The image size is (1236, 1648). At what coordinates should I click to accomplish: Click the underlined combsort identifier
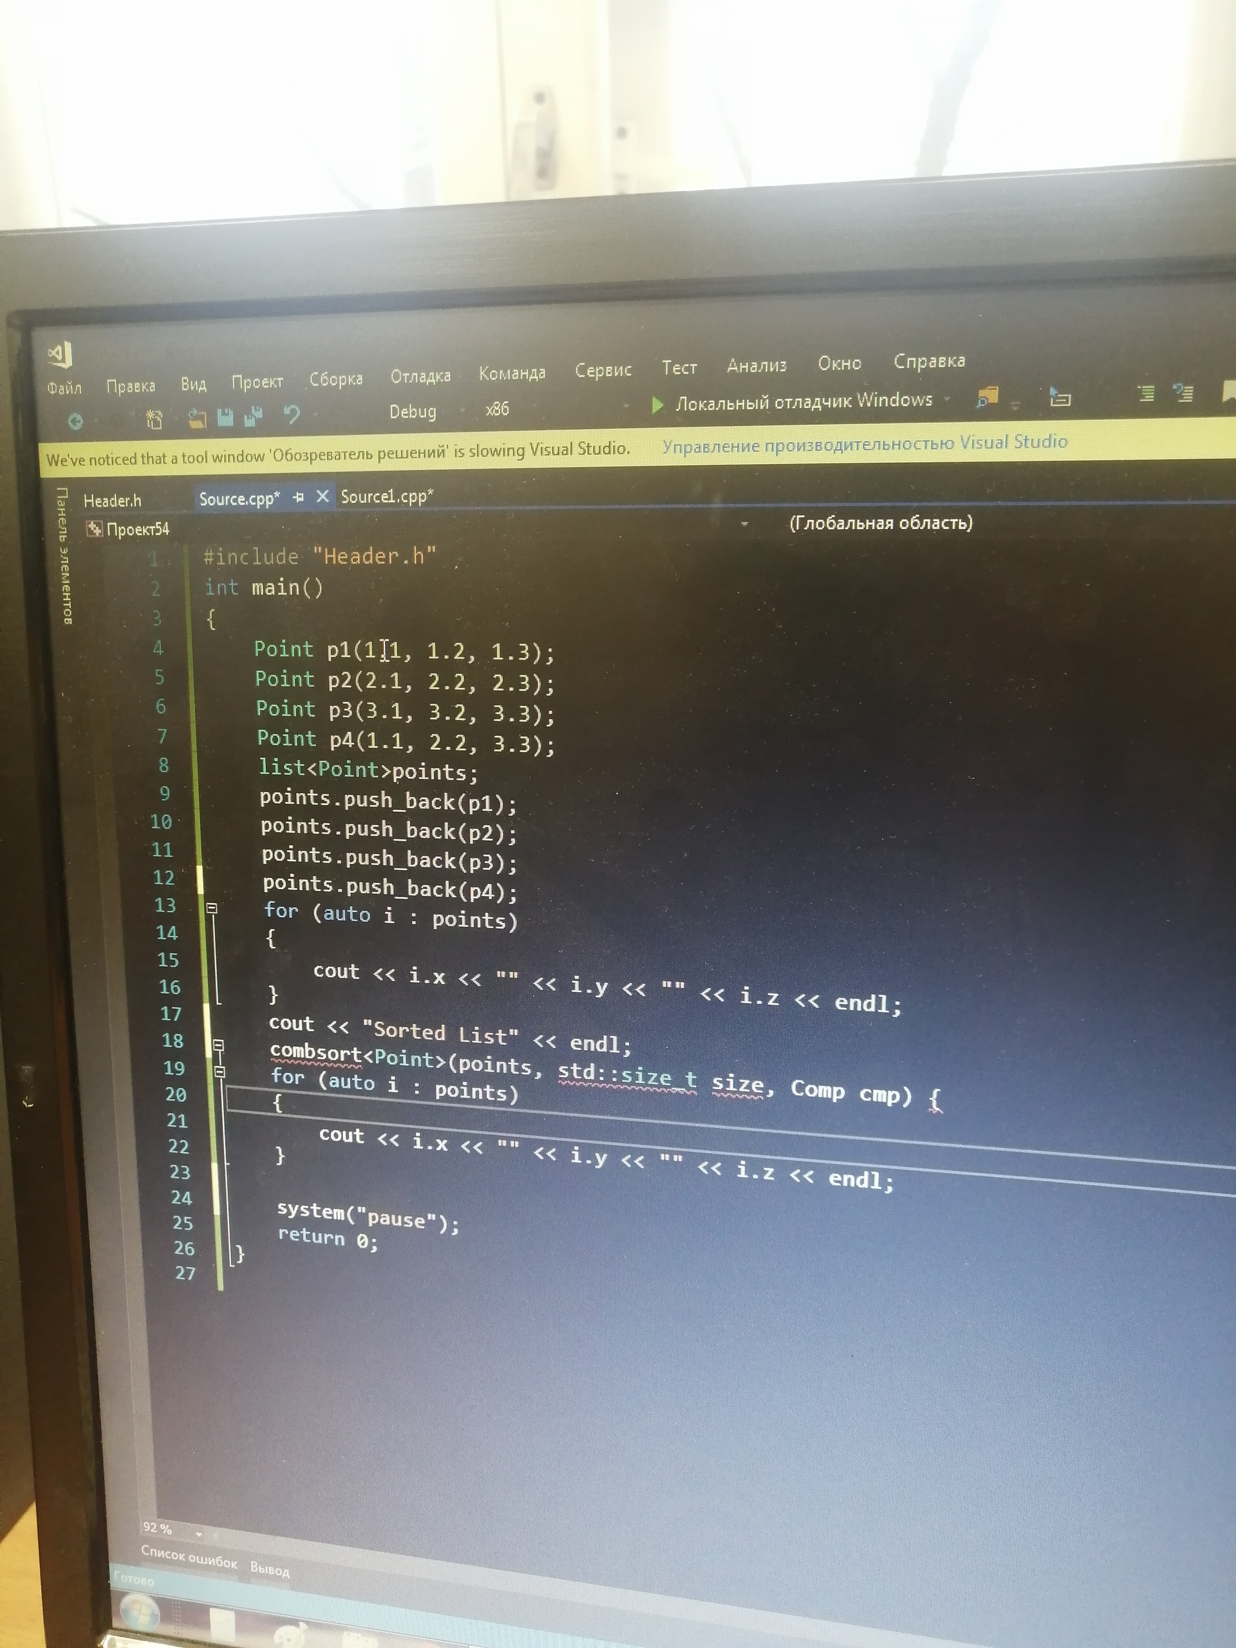(315, 1052)
